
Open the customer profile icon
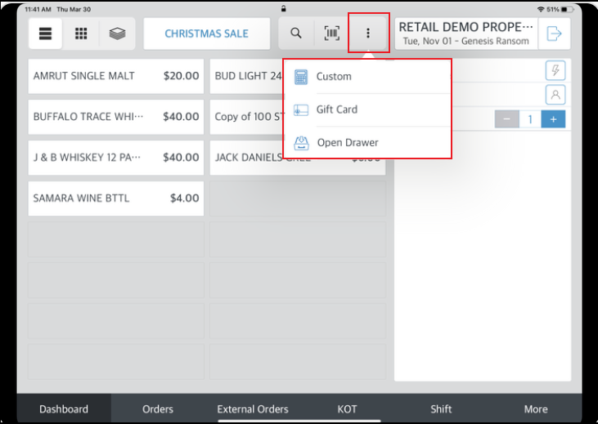[555, 95]
